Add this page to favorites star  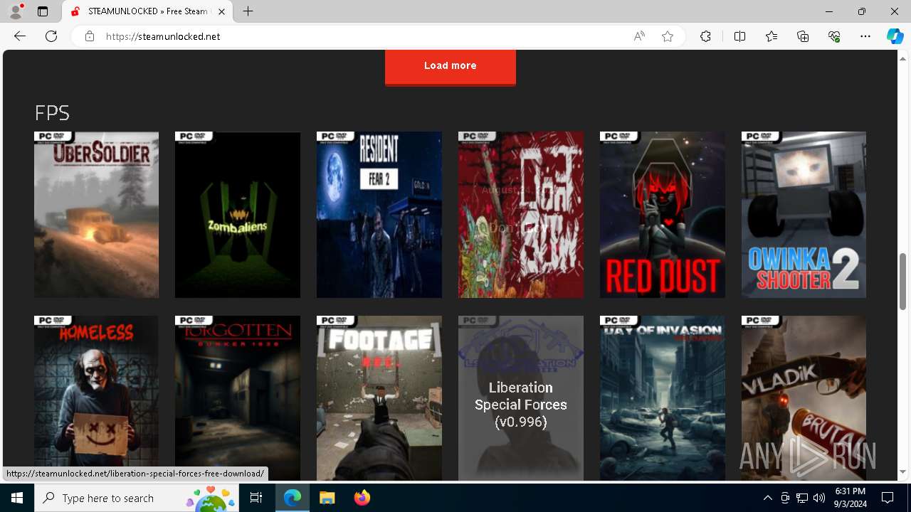(668, 36)
